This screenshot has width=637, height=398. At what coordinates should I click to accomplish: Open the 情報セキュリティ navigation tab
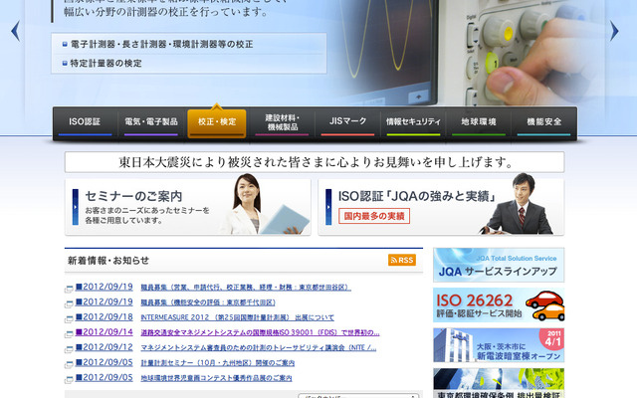(x=413, y=123)
